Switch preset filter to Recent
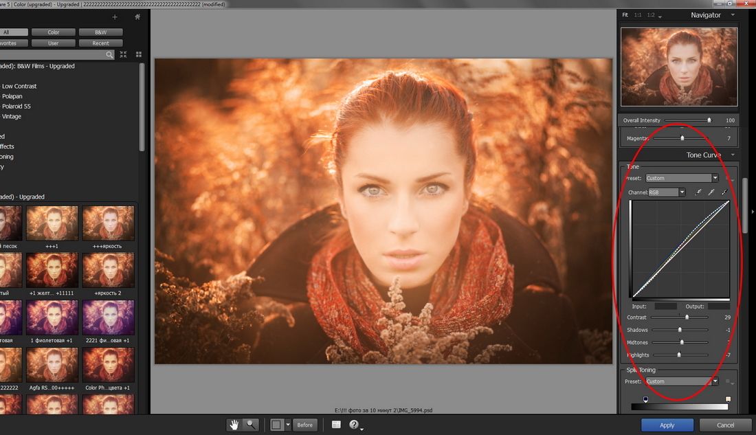 pos(100,43)
